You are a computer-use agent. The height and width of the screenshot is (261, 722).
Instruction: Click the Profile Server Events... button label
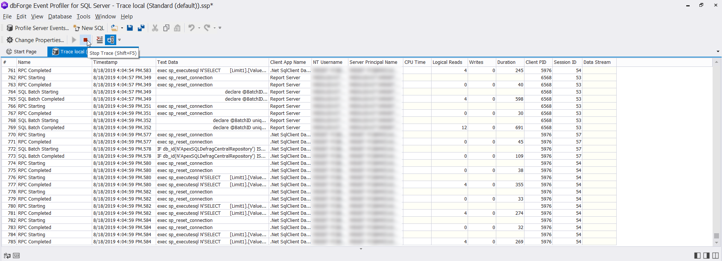(42, 28)
